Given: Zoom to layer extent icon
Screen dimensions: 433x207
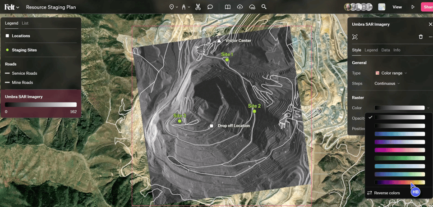Looking at the screenshot, I should pyautogui.click(x=355, y=37).
